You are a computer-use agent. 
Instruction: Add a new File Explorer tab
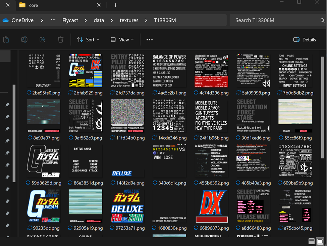(115, 5)
